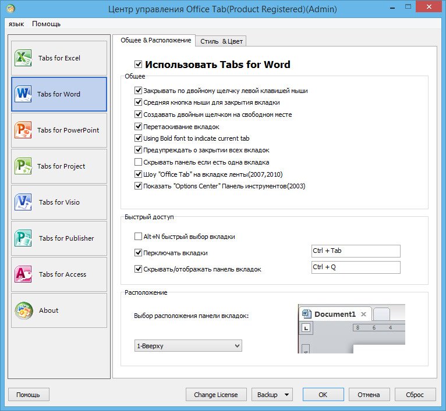Screen dimensions: 446x411
Task: Enable Alt+N быстрый выбор вкладки
Action: (138, 237)
